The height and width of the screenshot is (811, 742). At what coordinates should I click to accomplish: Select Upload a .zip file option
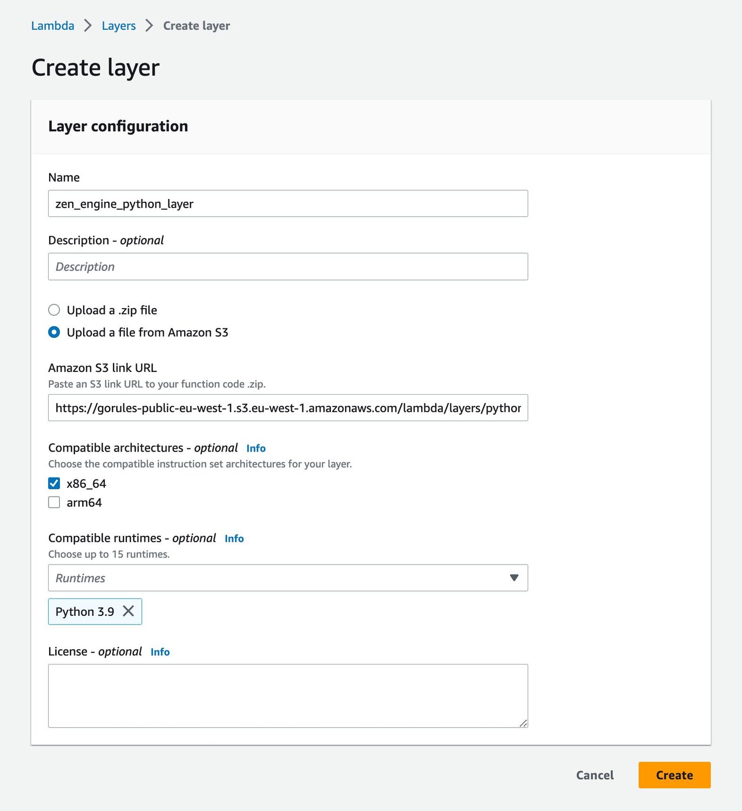[54, 310]
